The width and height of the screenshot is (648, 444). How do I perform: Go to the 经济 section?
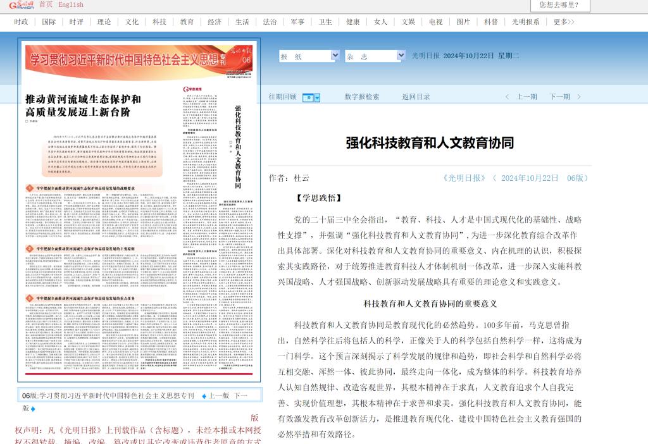[215, 22]
